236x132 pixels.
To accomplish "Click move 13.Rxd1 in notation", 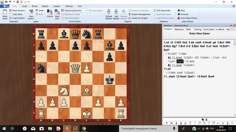I will coord(202,76).
